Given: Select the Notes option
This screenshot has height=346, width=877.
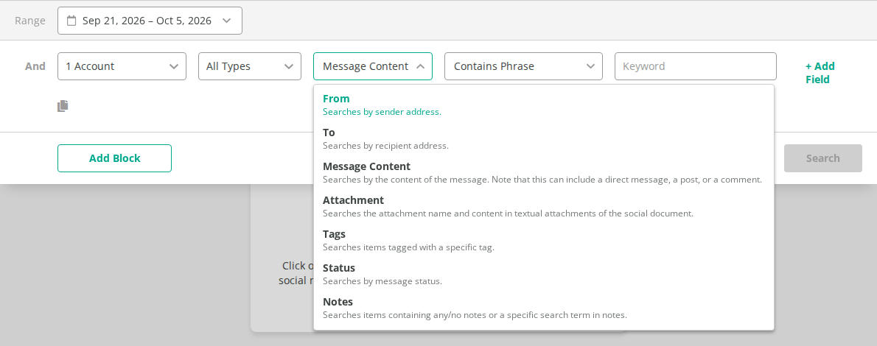Looking at the screenshot, I should coord(544,308).
